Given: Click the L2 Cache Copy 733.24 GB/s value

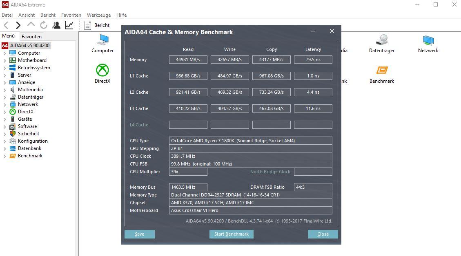Looking at the screenshot, I should 272,92.
